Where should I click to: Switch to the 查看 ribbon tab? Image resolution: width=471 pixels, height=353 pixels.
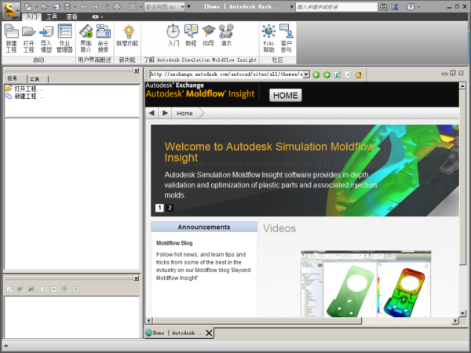tap(71, 16)
